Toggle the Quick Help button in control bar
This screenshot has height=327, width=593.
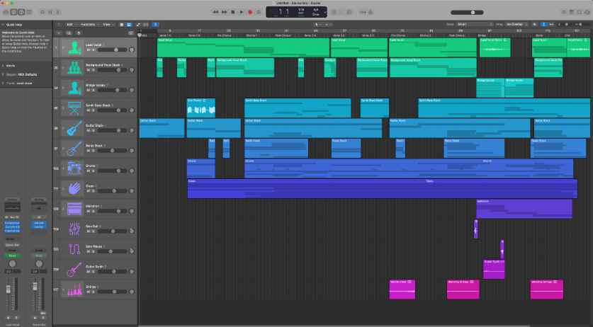click(21, 12)
